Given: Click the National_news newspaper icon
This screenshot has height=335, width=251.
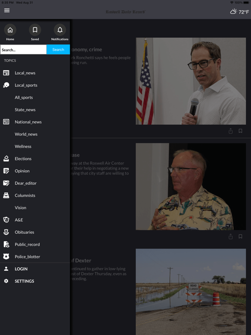Looking at the screenshot, I should click(x=6, y=122).
